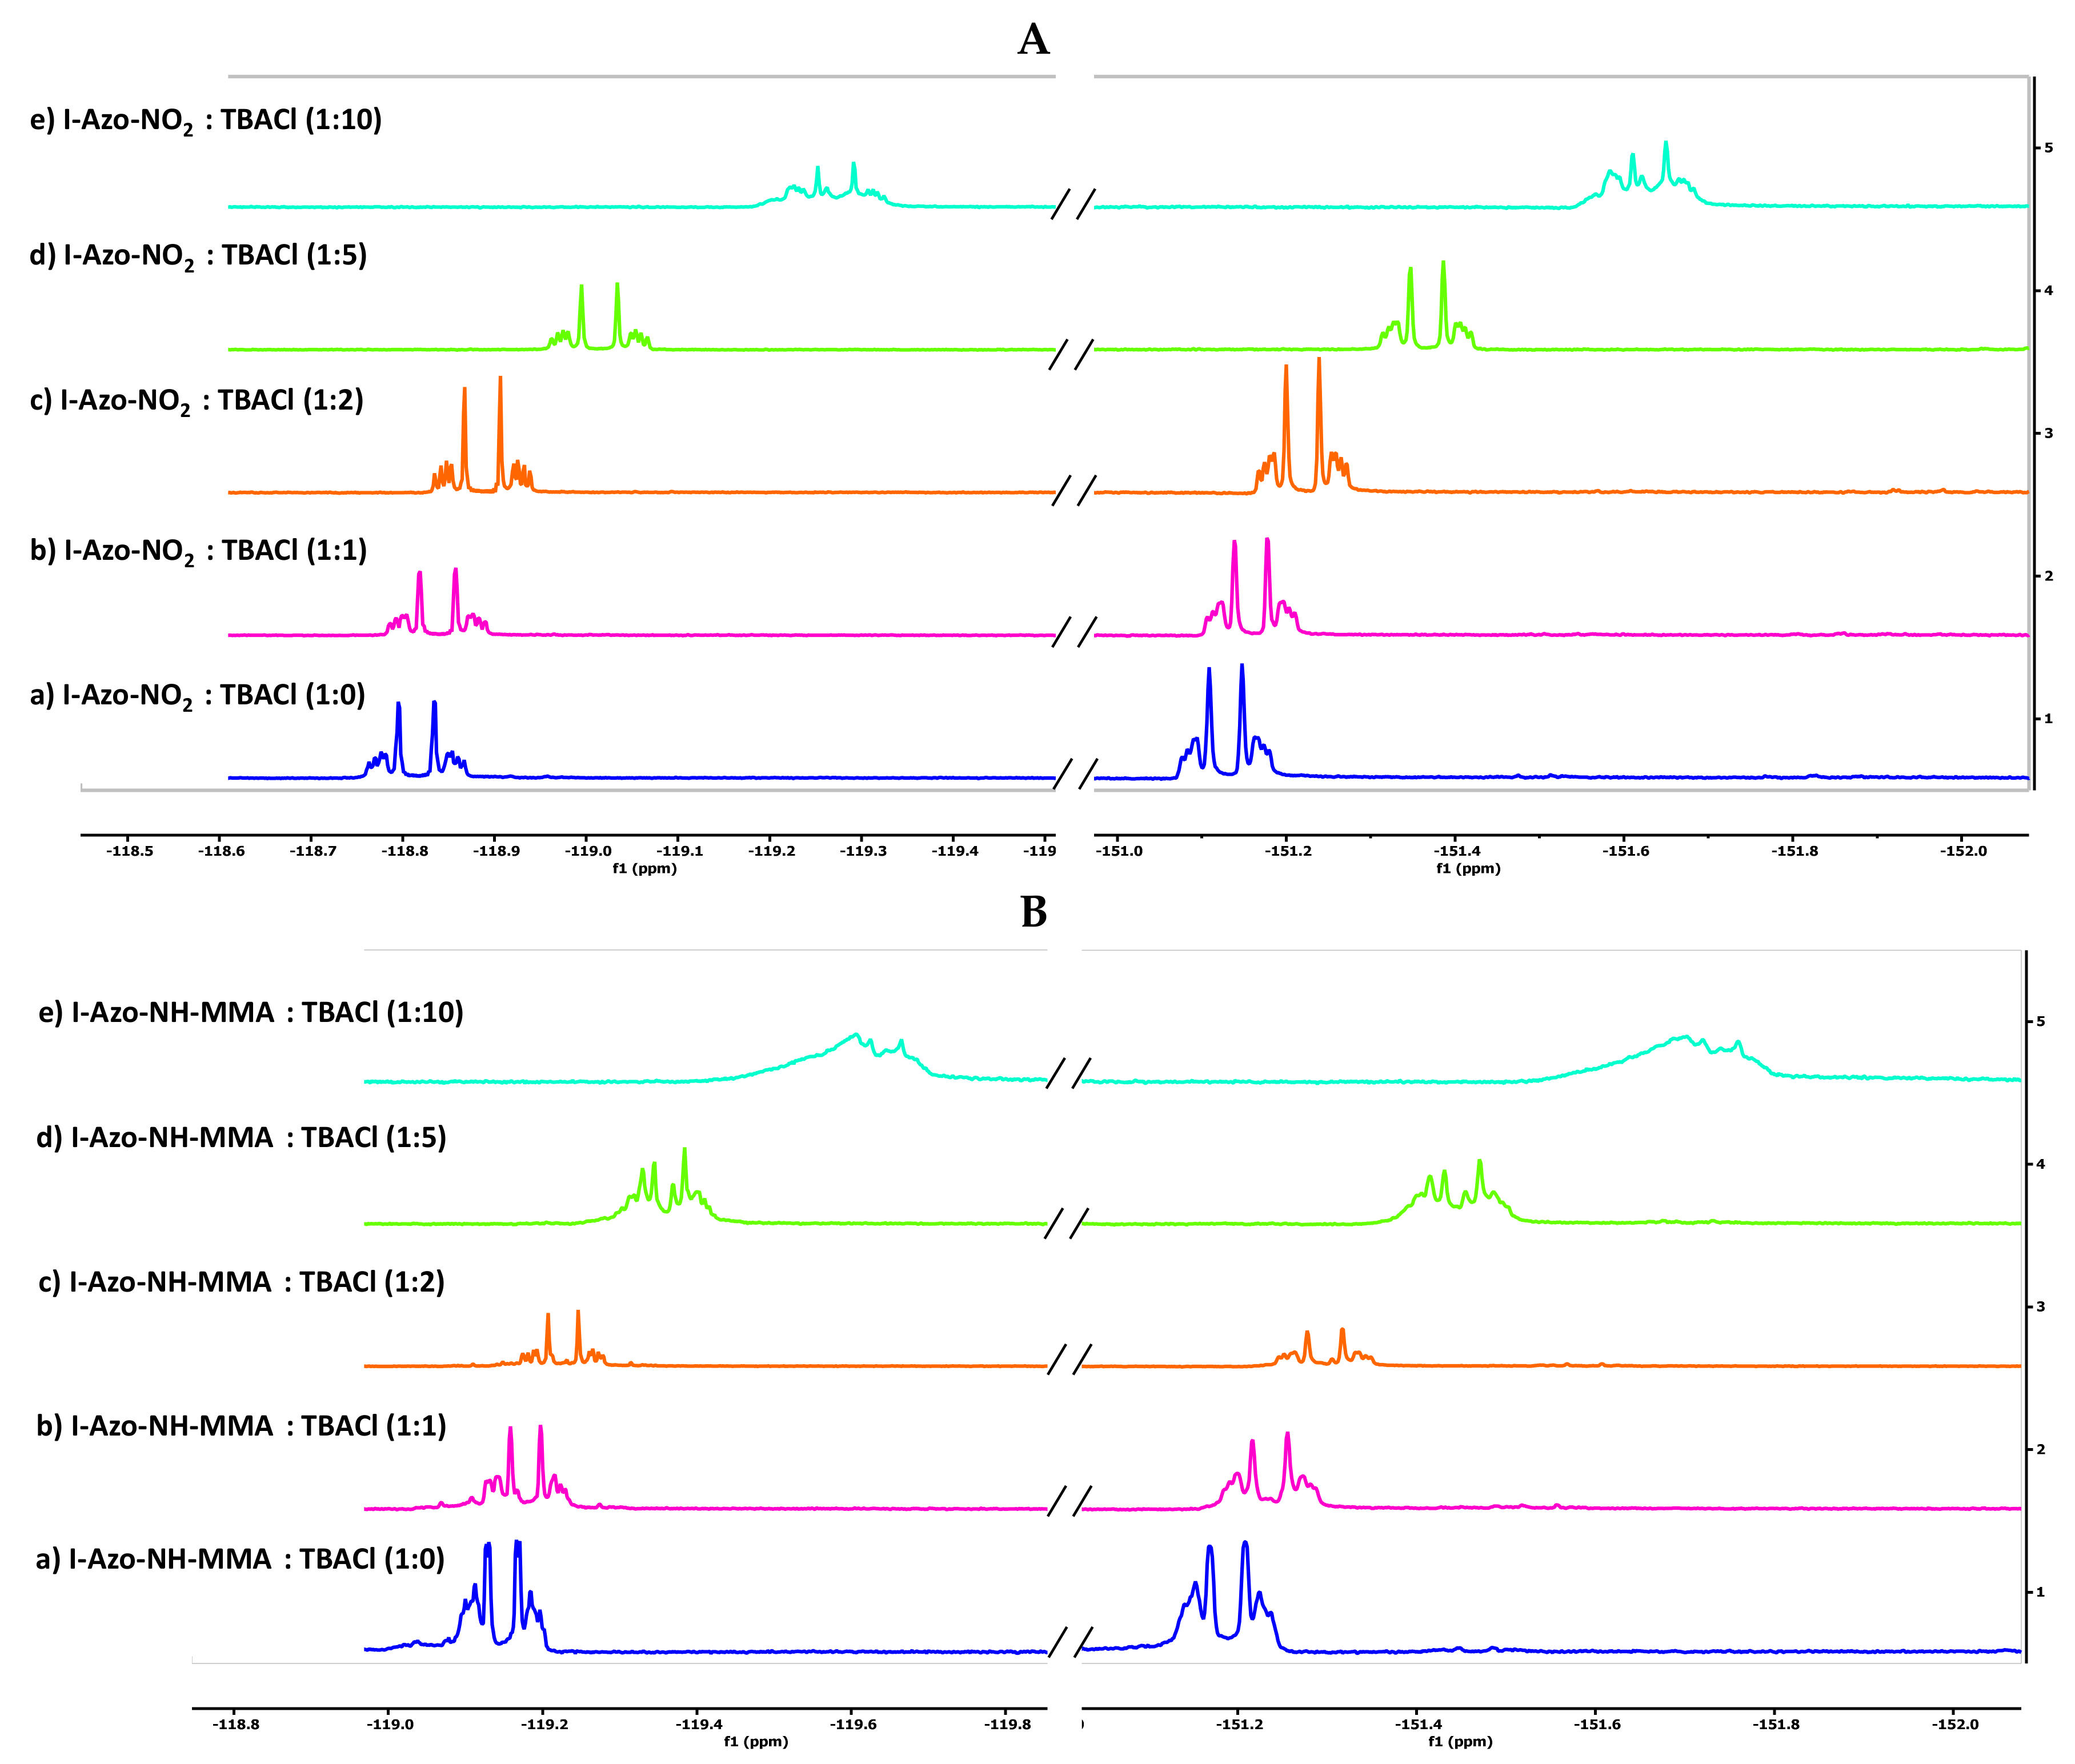Select label 'a) I-Azo-NO2 : TBACl (1:0)'
The width and height of the screenshot is (2075, 1764).
click(x=197, y=696)
